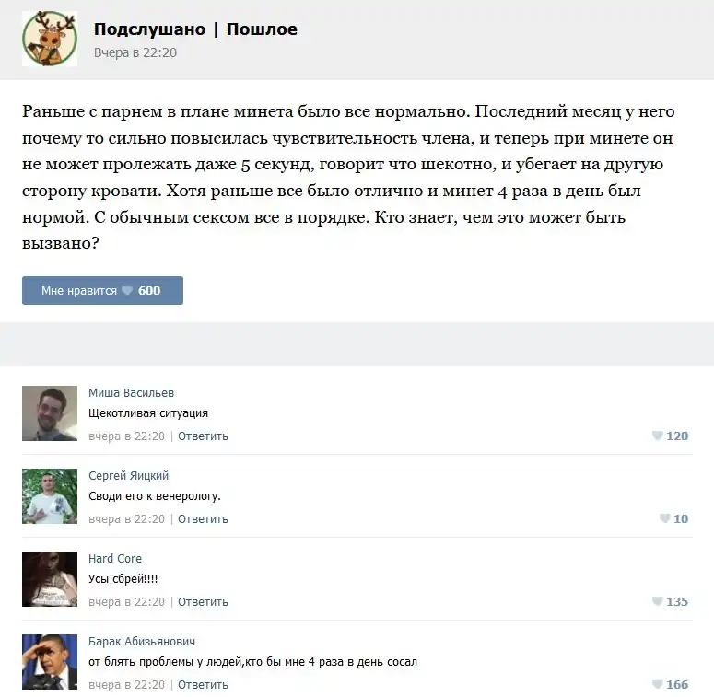Open the Подслушано | Пошлое community link
The width and height of the screenshot is (714, 697).
click(x=195, y=29)
